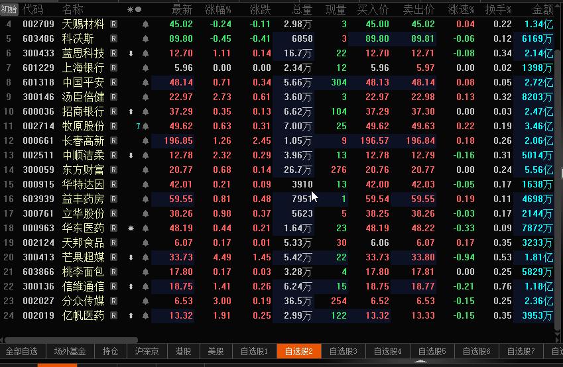
Task: Click latest price 196.85
Action: click(x=178, y=140)
